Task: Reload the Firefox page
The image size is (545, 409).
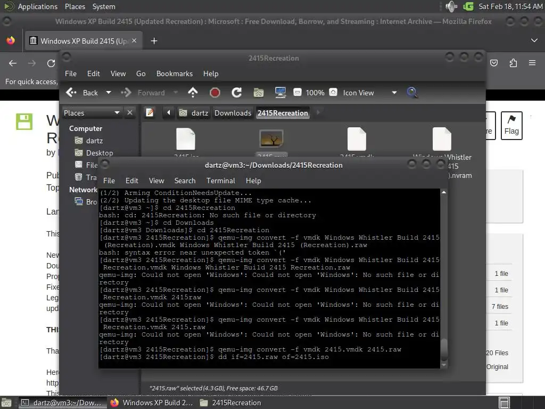Action: pos(51,63)
